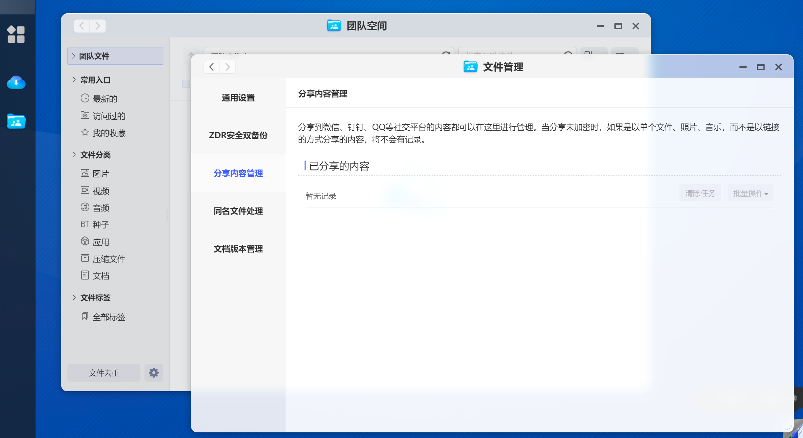Viewport: 803px width, 438px height.
Task: Open the 文档版本管理 tab
Action: point(238,249)
